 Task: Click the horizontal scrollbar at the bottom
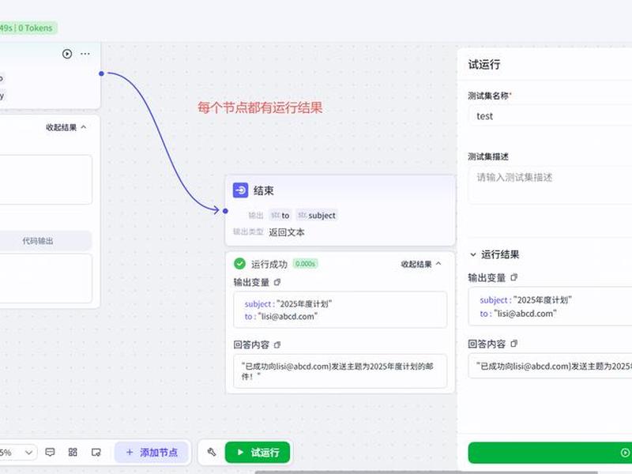(426, 472)
